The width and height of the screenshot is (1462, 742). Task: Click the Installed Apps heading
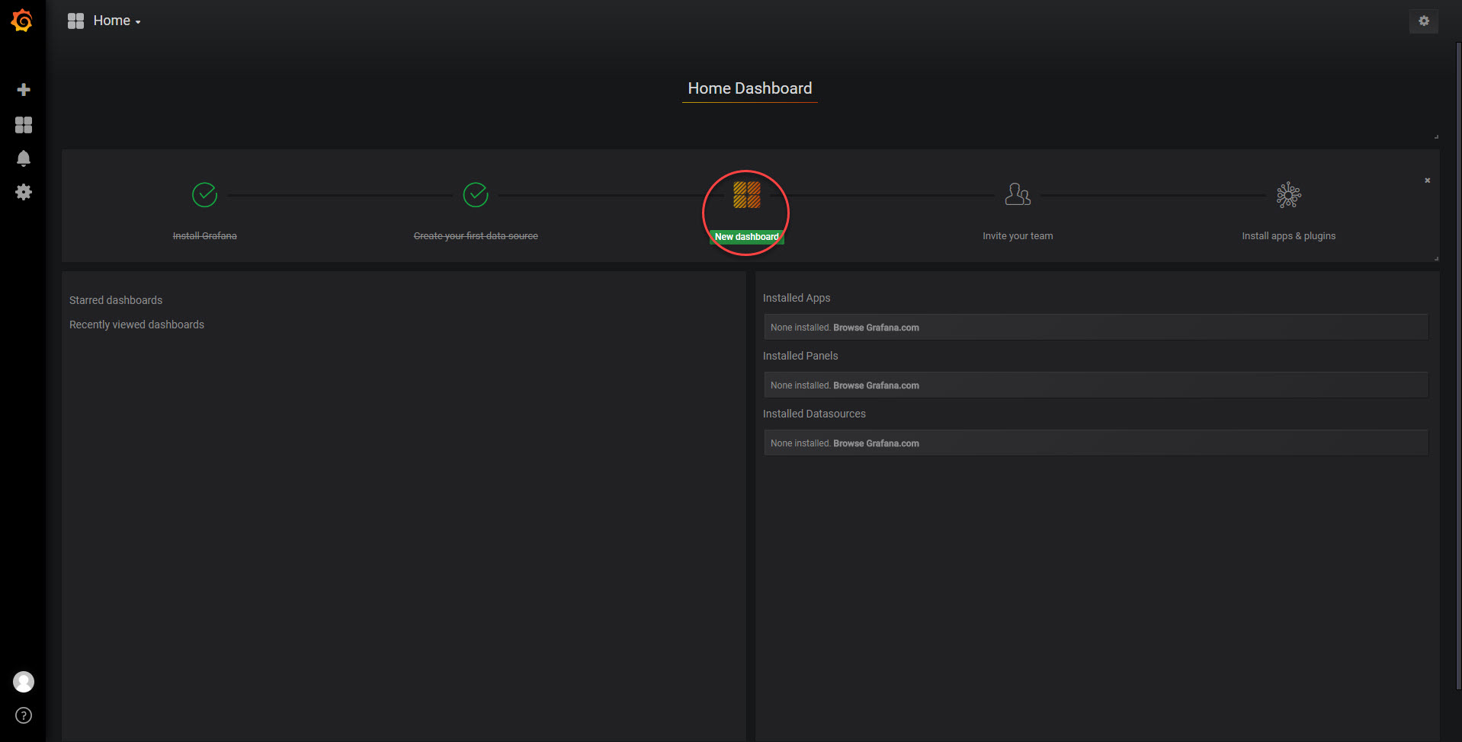pyautogui.click(x=797, y=298)
